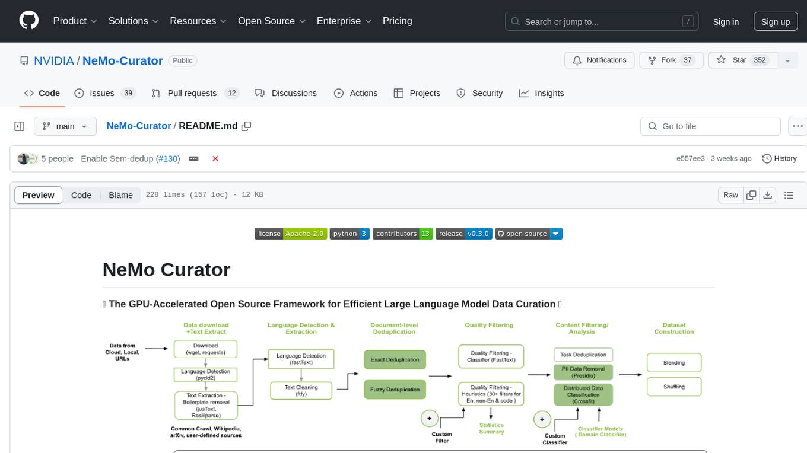Switch to the Issues tab
807x453 pixels.
pyautogui.click(x=105, y=93)
